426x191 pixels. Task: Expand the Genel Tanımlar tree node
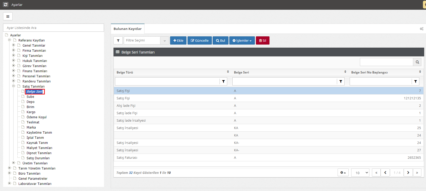(14, 45)
